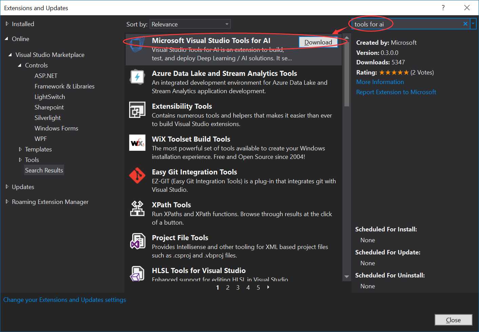This screenshot has height=332, width=479.
Task: Select Windows Forms category
Action: coord(56,128)
